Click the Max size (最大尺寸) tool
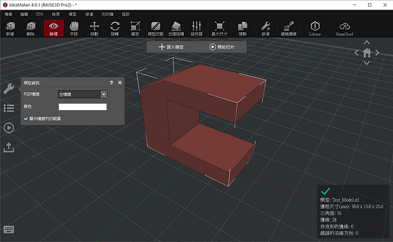 click(x=219, y=29)
